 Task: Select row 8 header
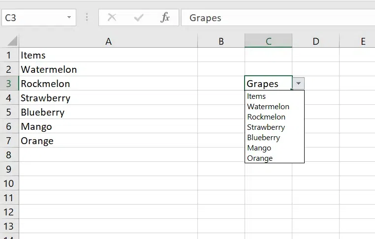click(x=9, y=155)
